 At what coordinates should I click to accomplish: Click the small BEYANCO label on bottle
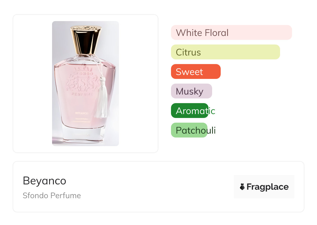click(82, 113)
